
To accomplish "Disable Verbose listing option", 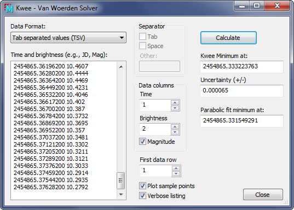I will (142, 196).
